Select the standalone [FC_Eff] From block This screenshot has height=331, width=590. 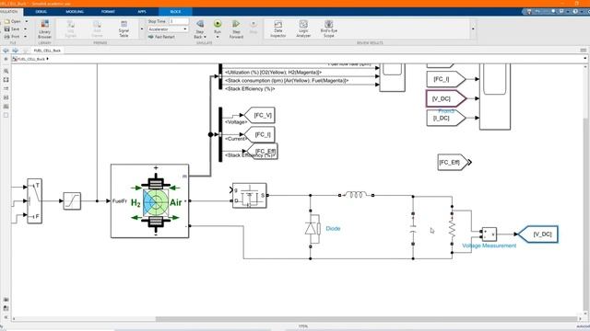coord(453,162)
